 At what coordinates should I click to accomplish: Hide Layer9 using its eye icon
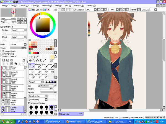[x=4, y=79]
